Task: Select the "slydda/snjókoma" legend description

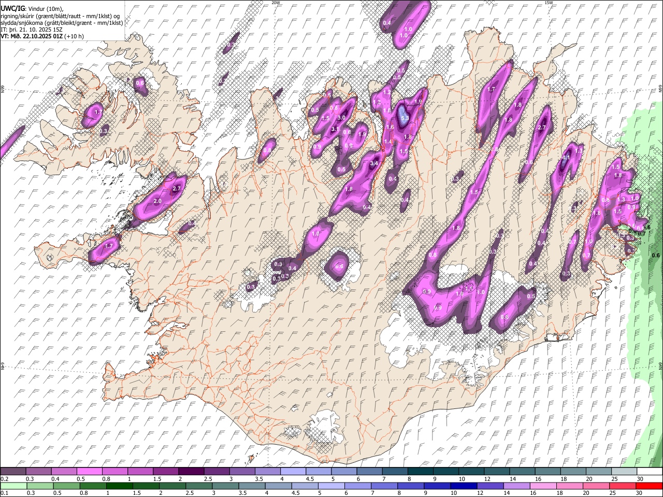Action: click(x=21, y=23)
